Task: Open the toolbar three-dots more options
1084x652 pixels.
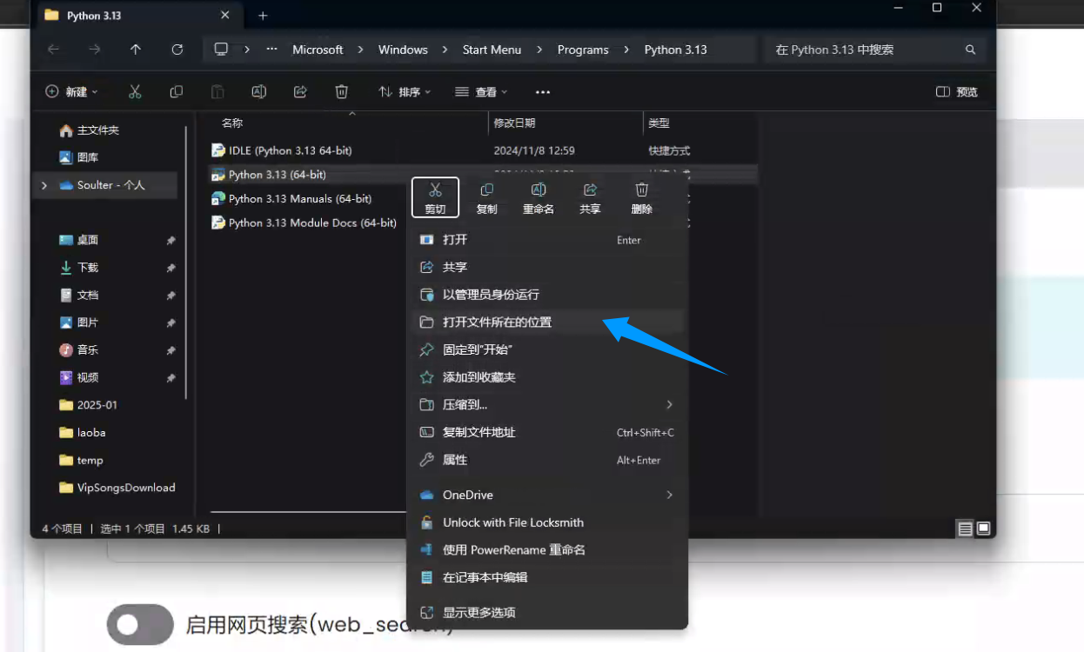Action: tap(543, 91)
